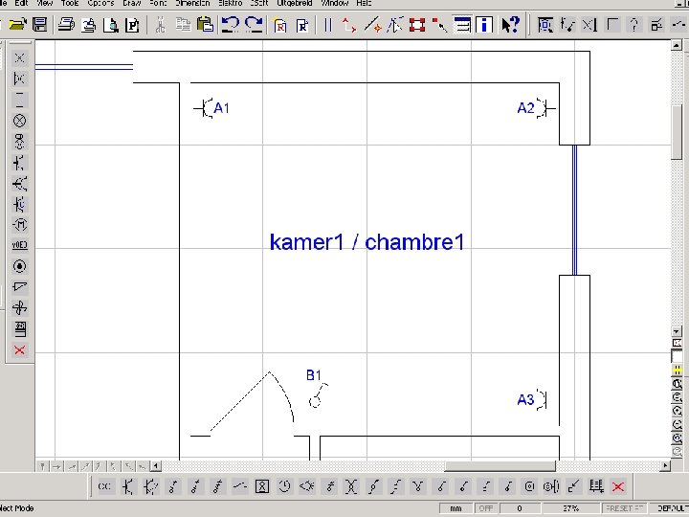The width and height of the screenshot is (689, 517).
Task: Click red X in bottom symbol toolbar
Action: point(618,486)
